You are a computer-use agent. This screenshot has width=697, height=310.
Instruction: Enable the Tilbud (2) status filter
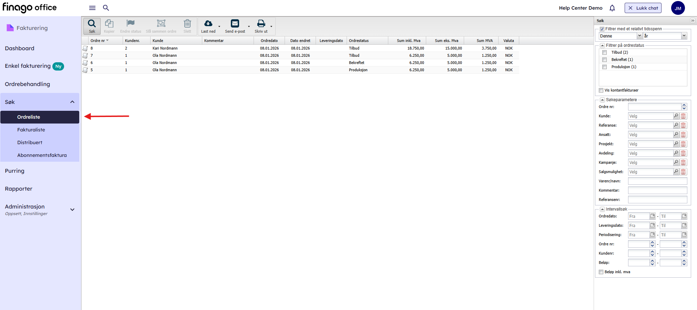[x=604, y=53]
